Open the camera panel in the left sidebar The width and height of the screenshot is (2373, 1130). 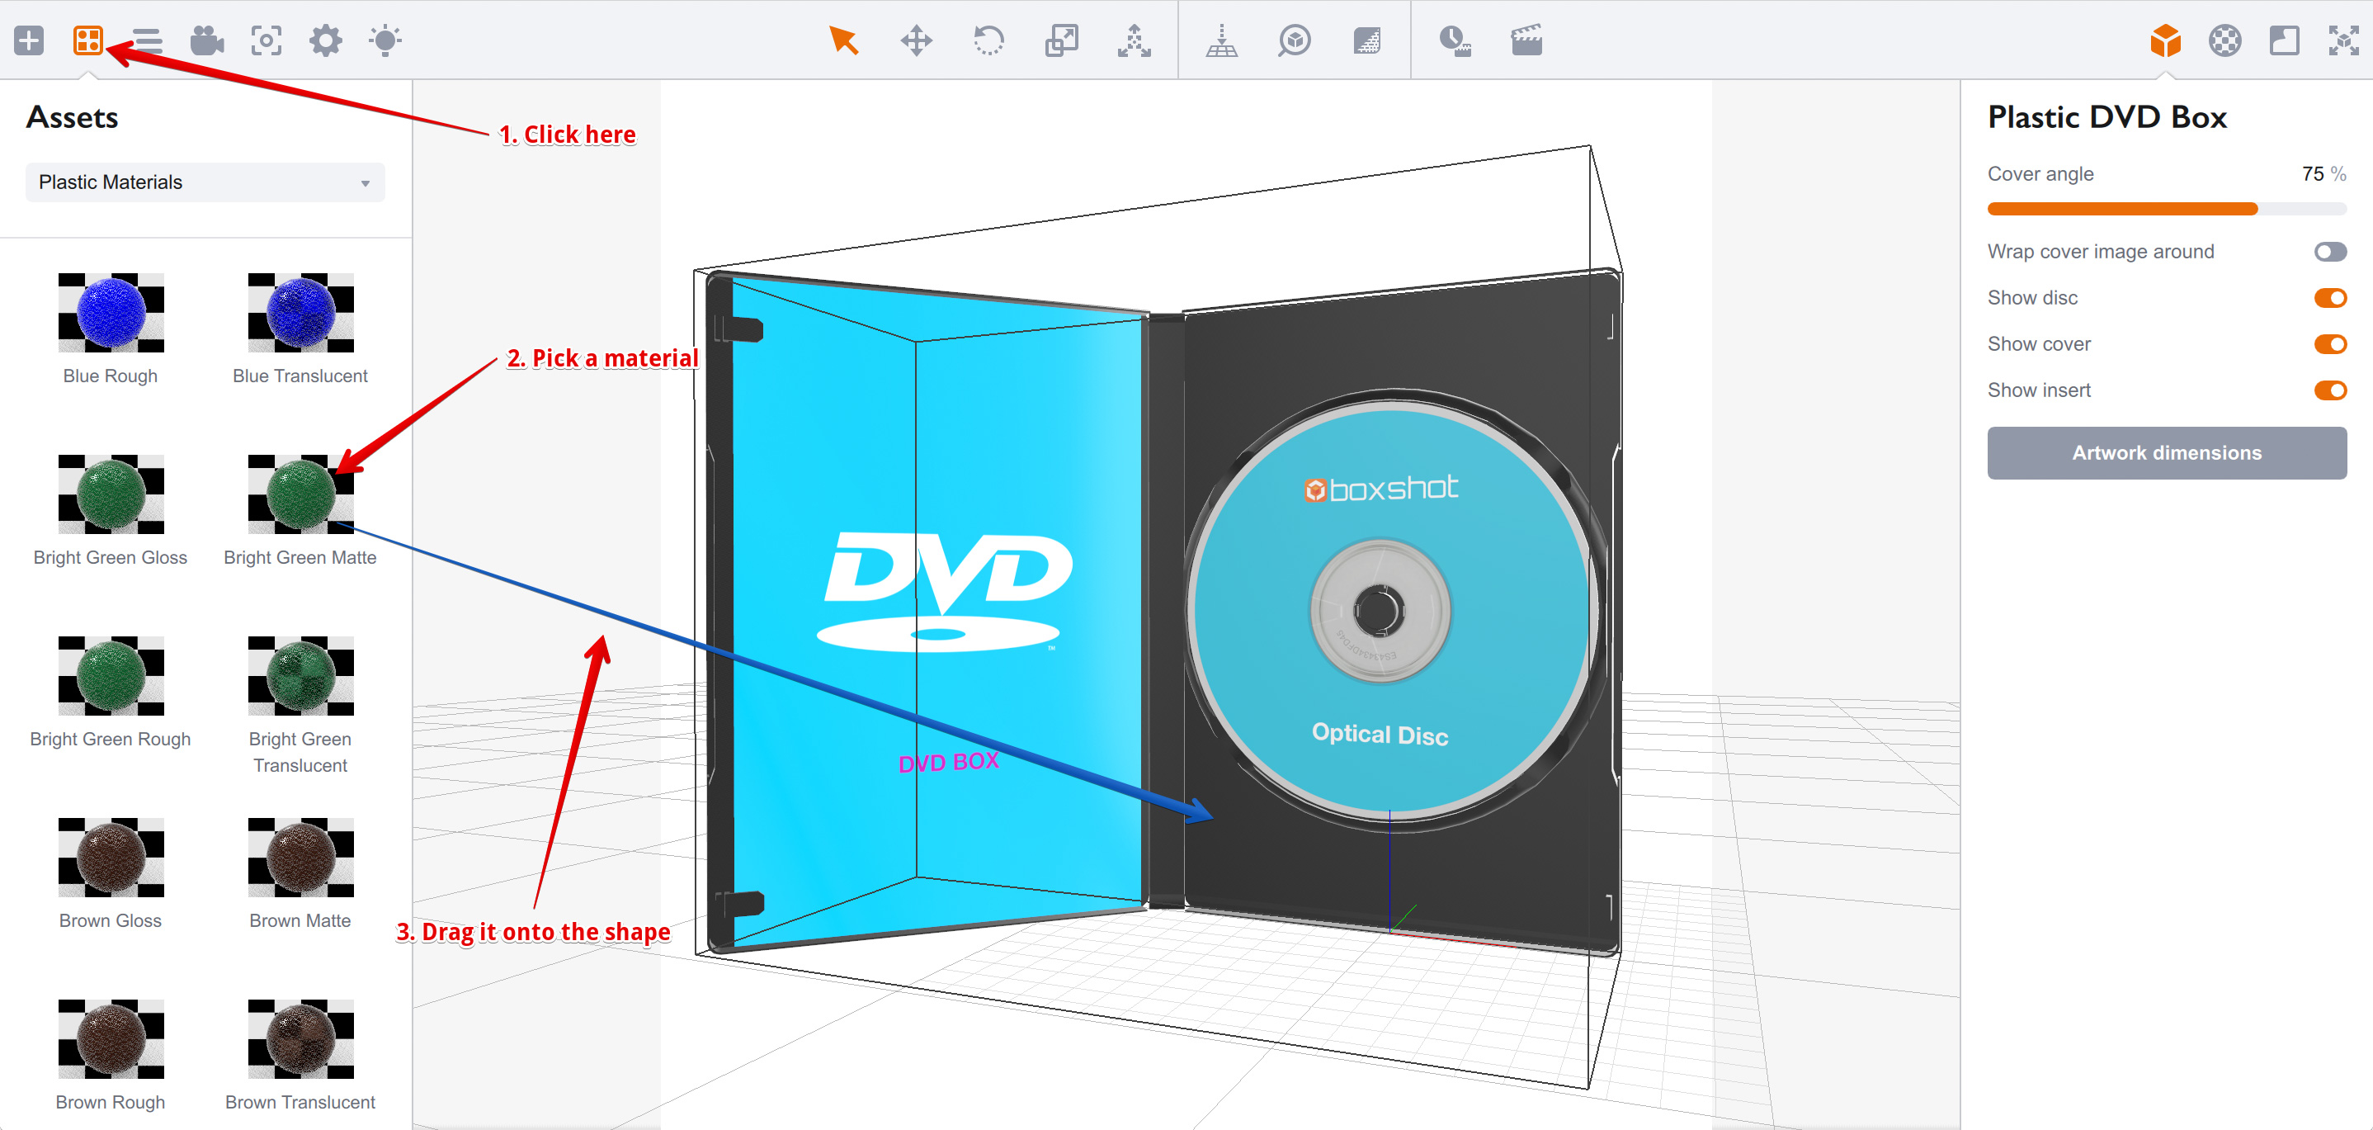click(x=205, y=40)
